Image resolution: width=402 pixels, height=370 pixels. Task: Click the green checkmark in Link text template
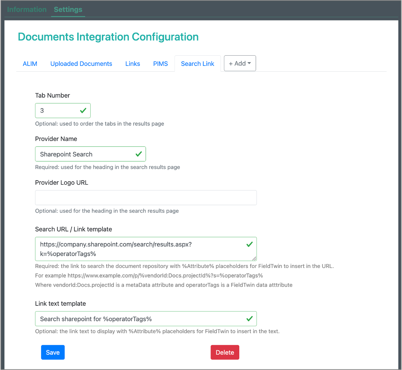[250, 318]
